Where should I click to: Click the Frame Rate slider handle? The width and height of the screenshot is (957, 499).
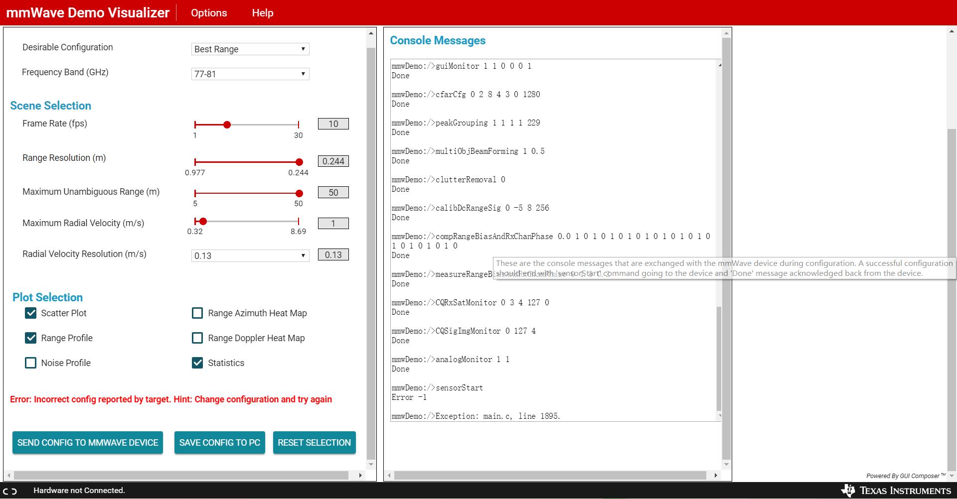[x=227, y=125]
